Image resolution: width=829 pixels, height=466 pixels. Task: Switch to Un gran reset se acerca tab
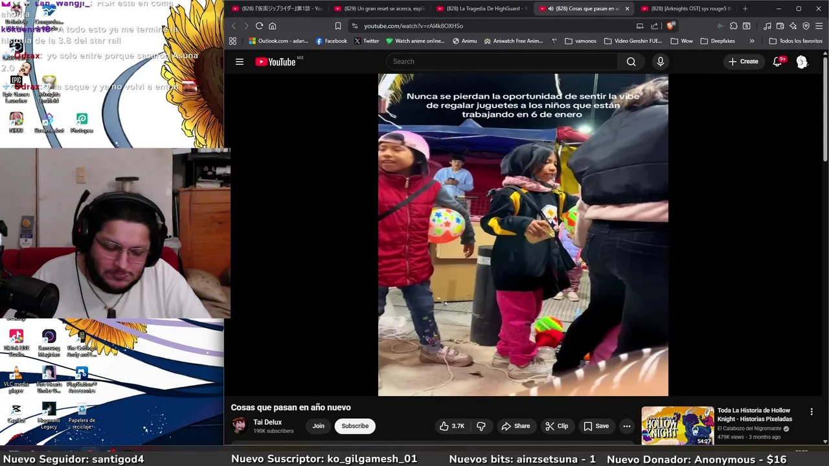pos(379,8)
